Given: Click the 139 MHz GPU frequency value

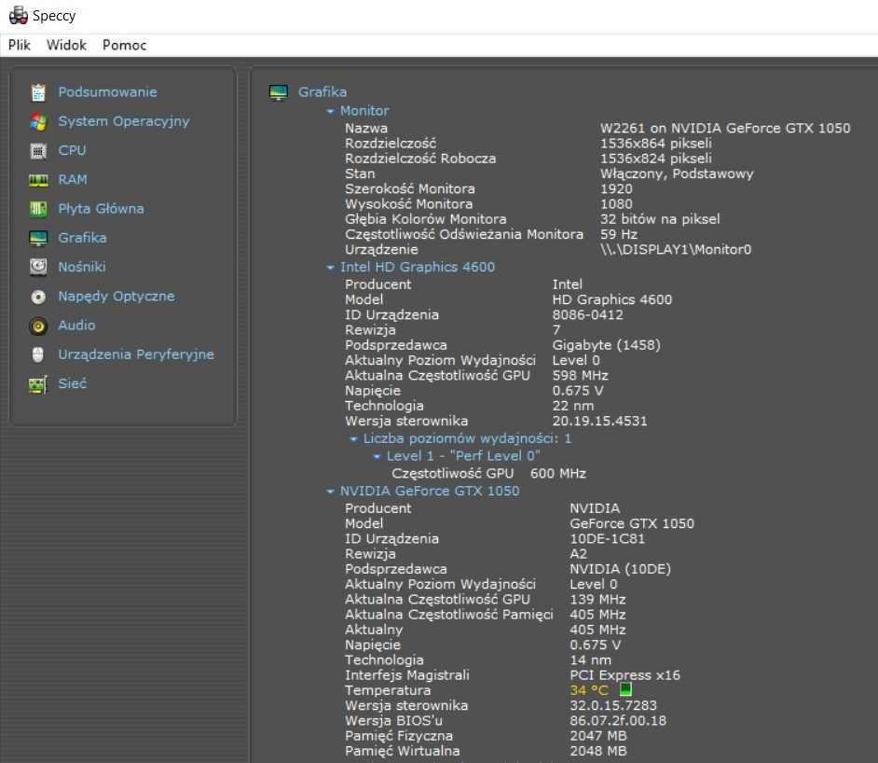Looking at the screenshot, I should pos(597,600).
